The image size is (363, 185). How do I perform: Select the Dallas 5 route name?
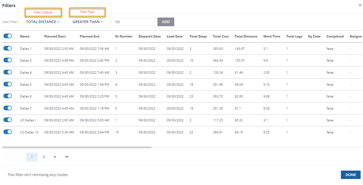click(x=26, y=85)
